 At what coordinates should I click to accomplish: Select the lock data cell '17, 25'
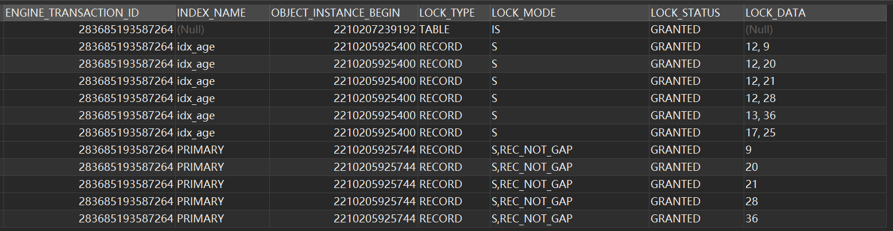tap(818, 132)
